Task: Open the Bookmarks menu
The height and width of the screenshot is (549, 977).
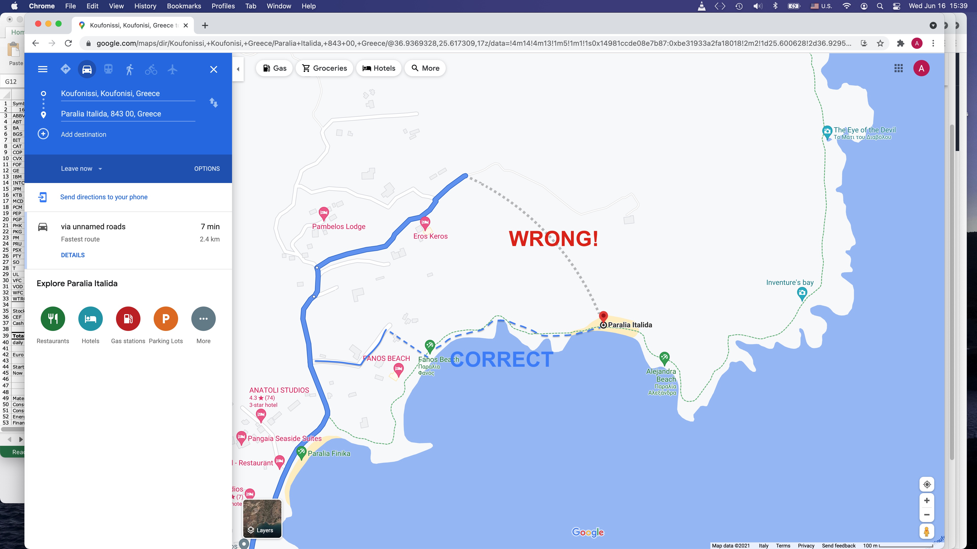Action: [184, 6]
